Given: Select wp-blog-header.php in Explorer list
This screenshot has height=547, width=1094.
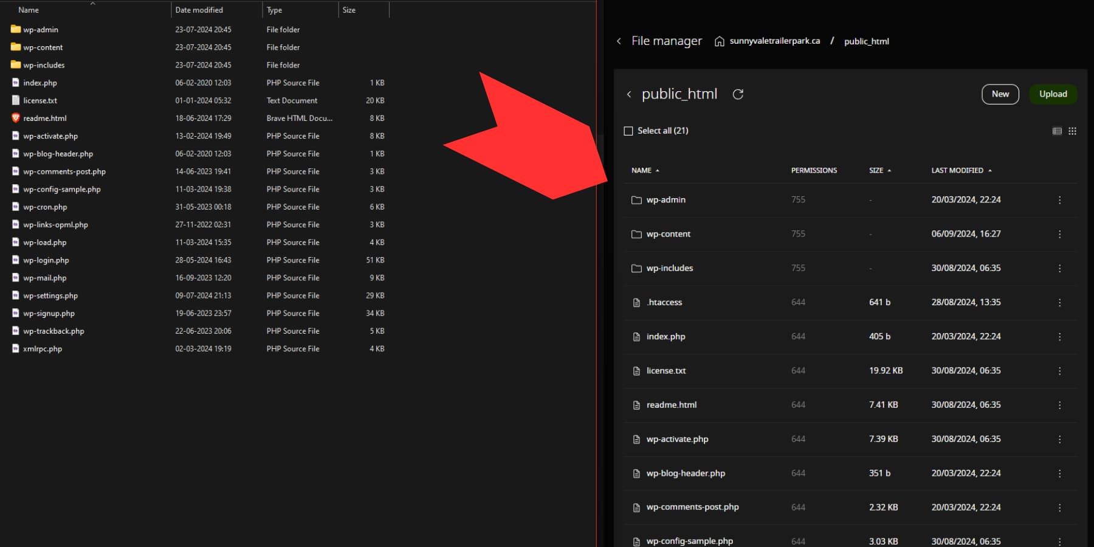Looking at the screenshot, I should tap(58, 154).
